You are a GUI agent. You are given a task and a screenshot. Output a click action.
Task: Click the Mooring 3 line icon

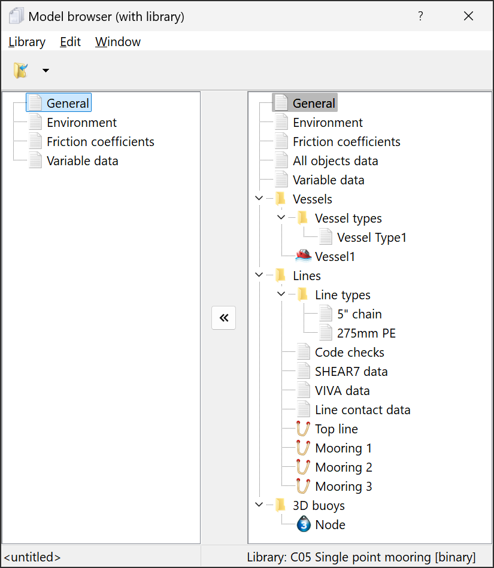pyautogui.click(x=304, y=487)
